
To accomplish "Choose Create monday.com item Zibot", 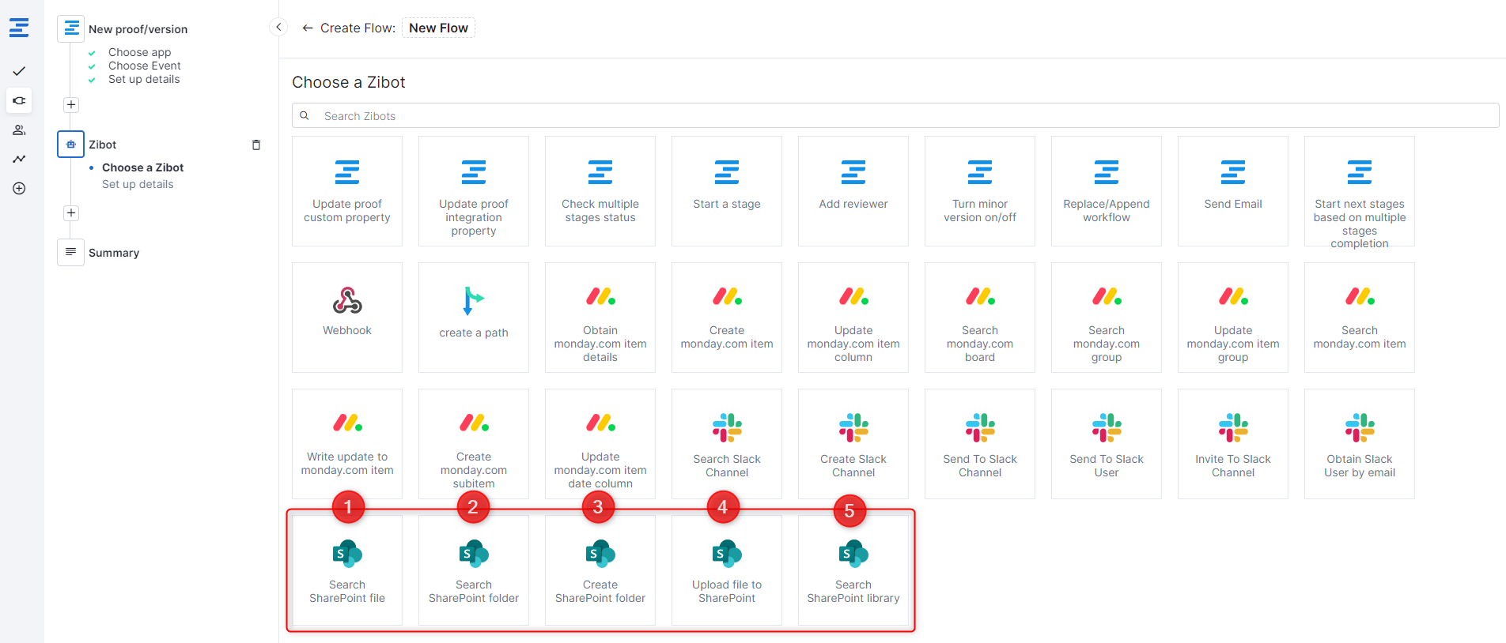I will [726, 318].
